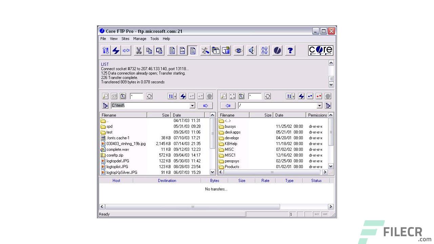434x244 pixels.
Task: Click the round Core FTP logo toolbar icon
Action: pos(277,50)
